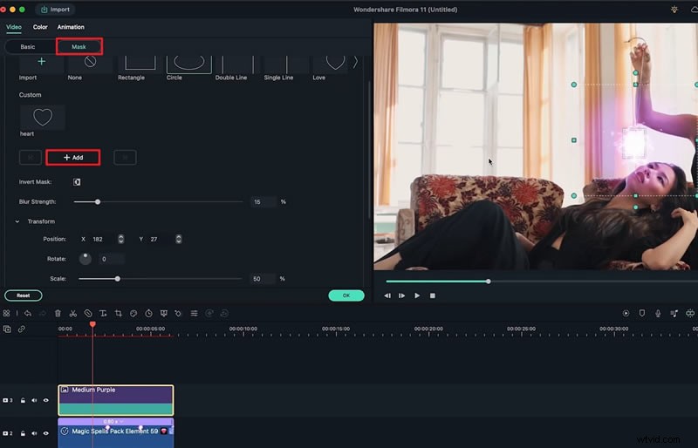Go to next keyframe right of Add
This screenshot has width=698, height=448.
(125, 158)
